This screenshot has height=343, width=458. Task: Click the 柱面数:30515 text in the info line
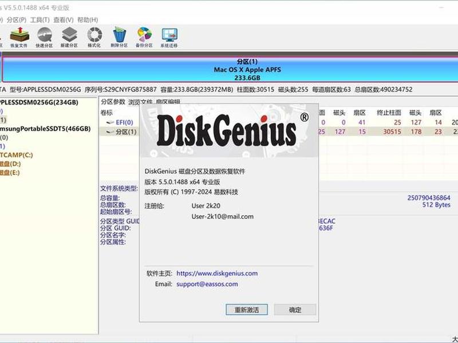tap(255, 90)
